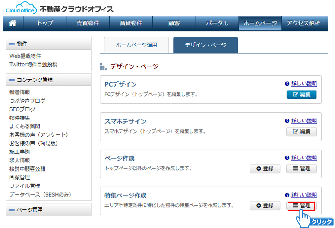Open Twitter物件自動投稿 link
Image resolution: width=335 pixels, height=228 pixels.
click(33, 65)
